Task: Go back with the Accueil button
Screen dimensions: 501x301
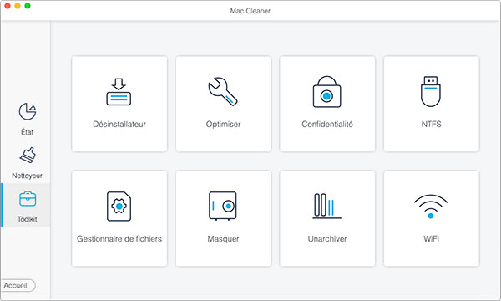Action: coord(18,285)
